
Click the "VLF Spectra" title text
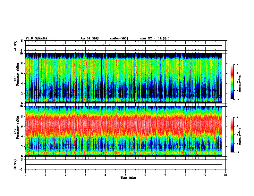click(36, 38)
